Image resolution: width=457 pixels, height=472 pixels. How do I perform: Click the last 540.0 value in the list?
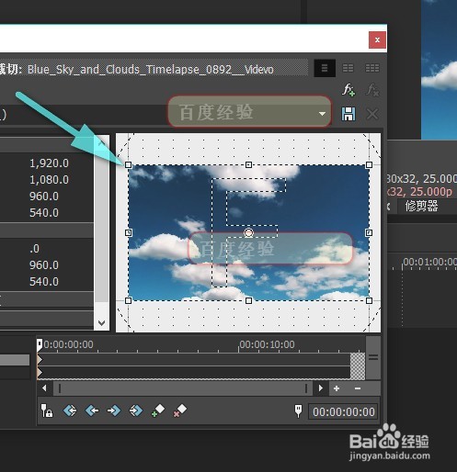[44, 282]
